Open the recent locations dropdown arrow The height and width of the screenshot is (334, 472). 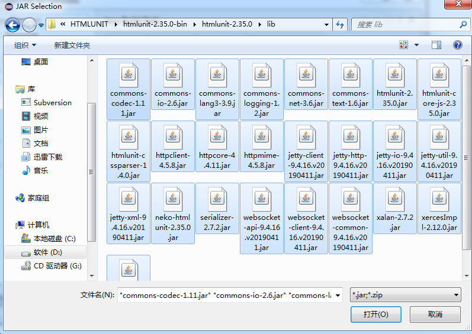point(41,25)
